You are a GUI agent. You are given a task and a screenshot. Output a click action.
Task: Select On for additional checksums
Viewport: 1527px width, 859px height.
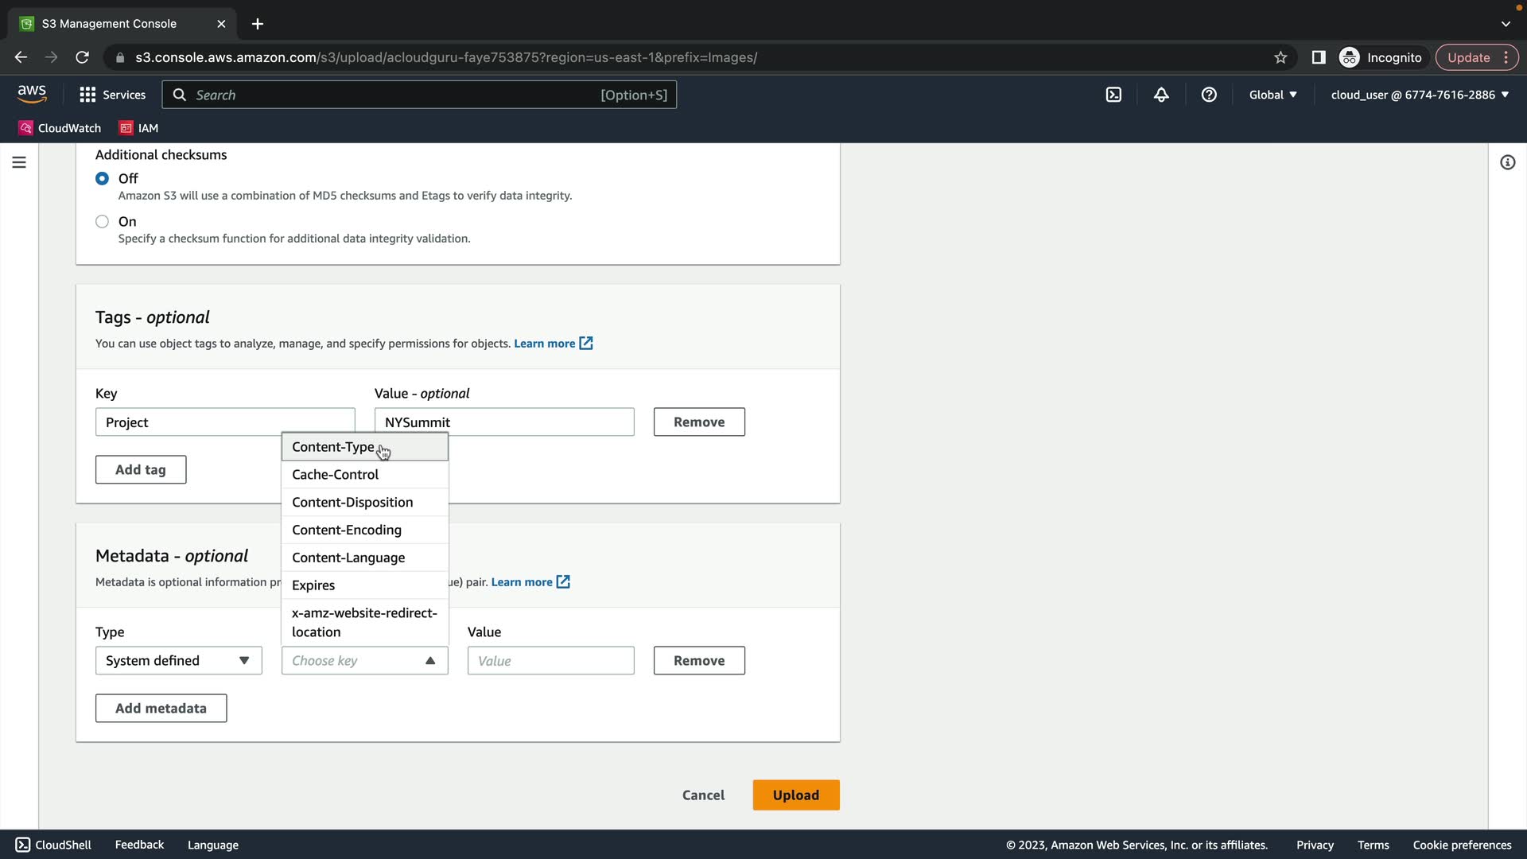pos(102,221)
